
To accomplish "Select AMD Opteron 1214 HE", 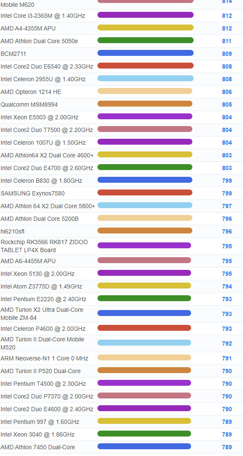I will [31, 92].
